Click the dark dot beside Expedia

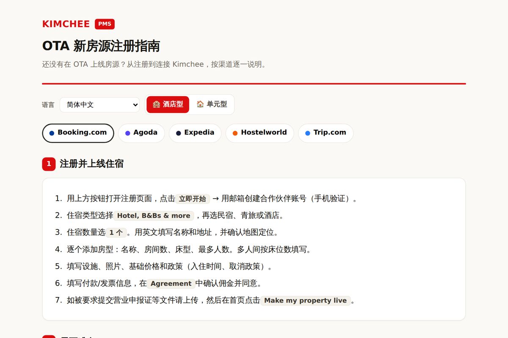pyautogui.click(x=178, y=133)
